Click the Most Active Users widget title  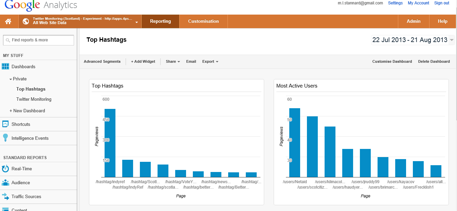297,86
